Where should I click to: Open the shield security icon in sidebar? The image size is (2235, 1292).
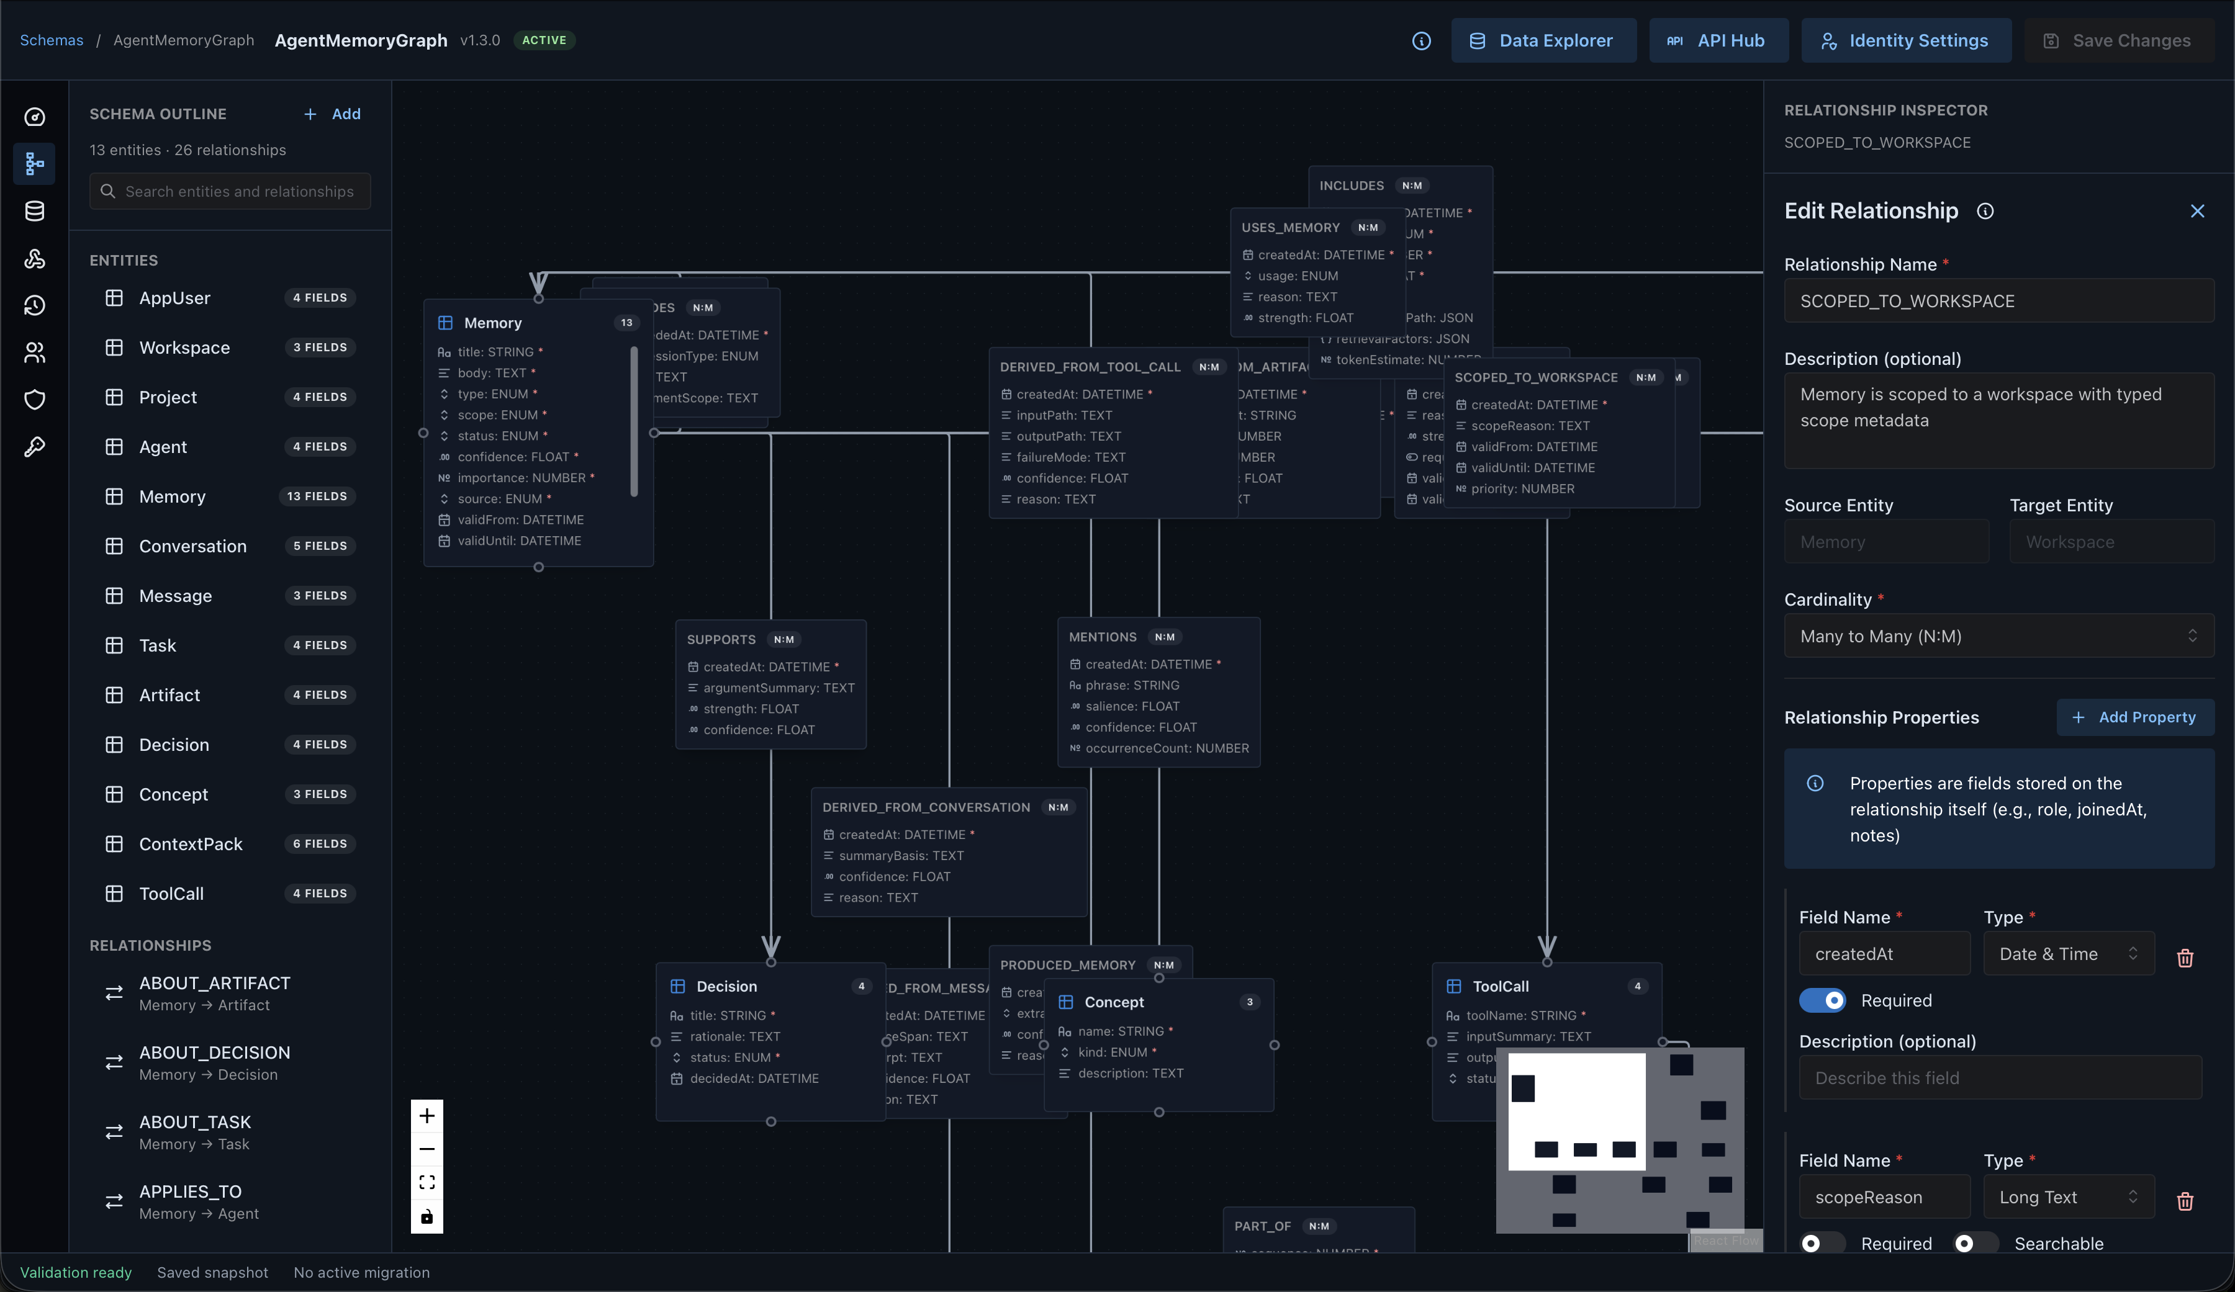coord(35,400)
